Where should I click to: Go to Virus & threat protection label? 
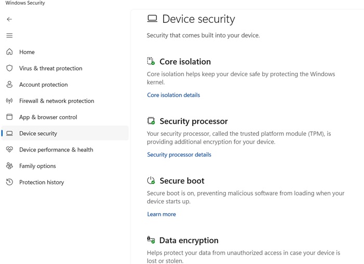point(50,68)
